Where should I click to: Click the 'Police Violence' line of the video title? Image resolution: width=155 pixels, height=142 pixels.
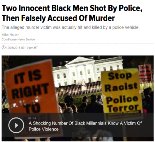(44, 129)
